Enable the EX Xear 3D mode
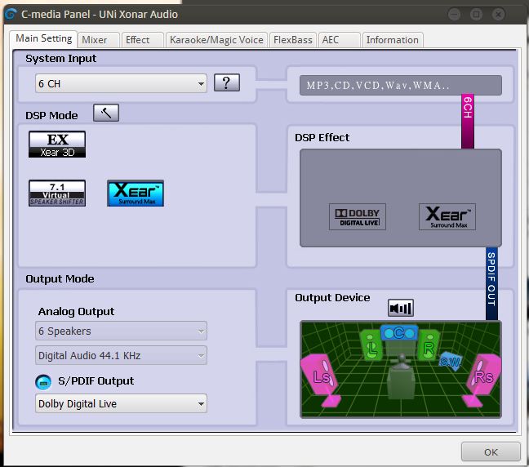The height and width of the screenshot is (467, 529). coord(57,145)
